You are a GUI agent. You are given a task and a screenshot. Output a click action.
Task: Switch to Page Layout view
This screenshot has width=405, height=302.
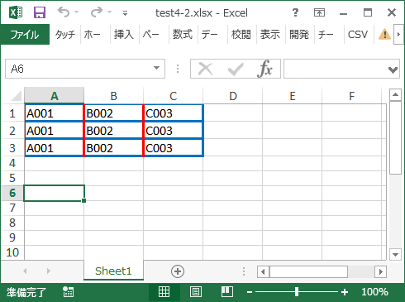pyautogui.click(x=196, y=292)
